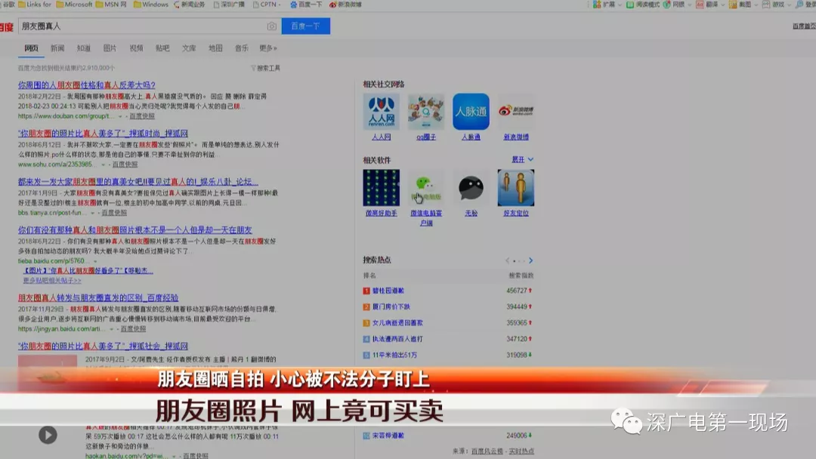Click the camera image-search icon in search box

pos(271,26)
